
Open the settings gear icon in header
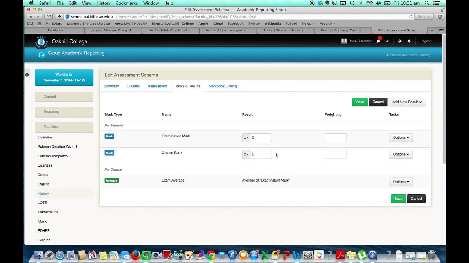coord(409,41)
